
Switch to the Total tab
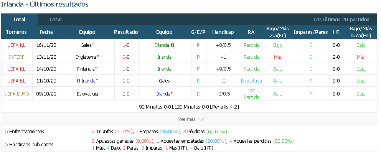[x=19, y=20]
